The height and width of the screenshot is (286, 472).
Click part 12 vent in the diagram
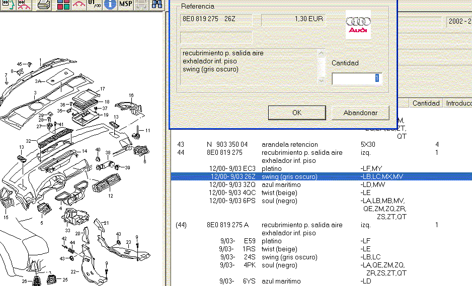(x=107, y=182)
